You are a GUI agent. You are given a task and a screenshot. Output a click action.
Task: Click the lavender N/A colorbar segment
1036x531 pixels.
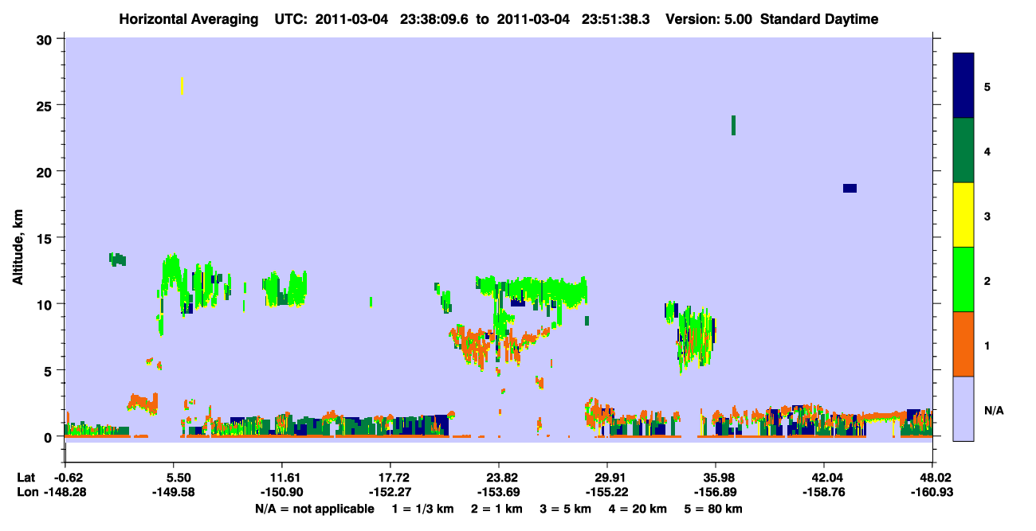[963, 408]
